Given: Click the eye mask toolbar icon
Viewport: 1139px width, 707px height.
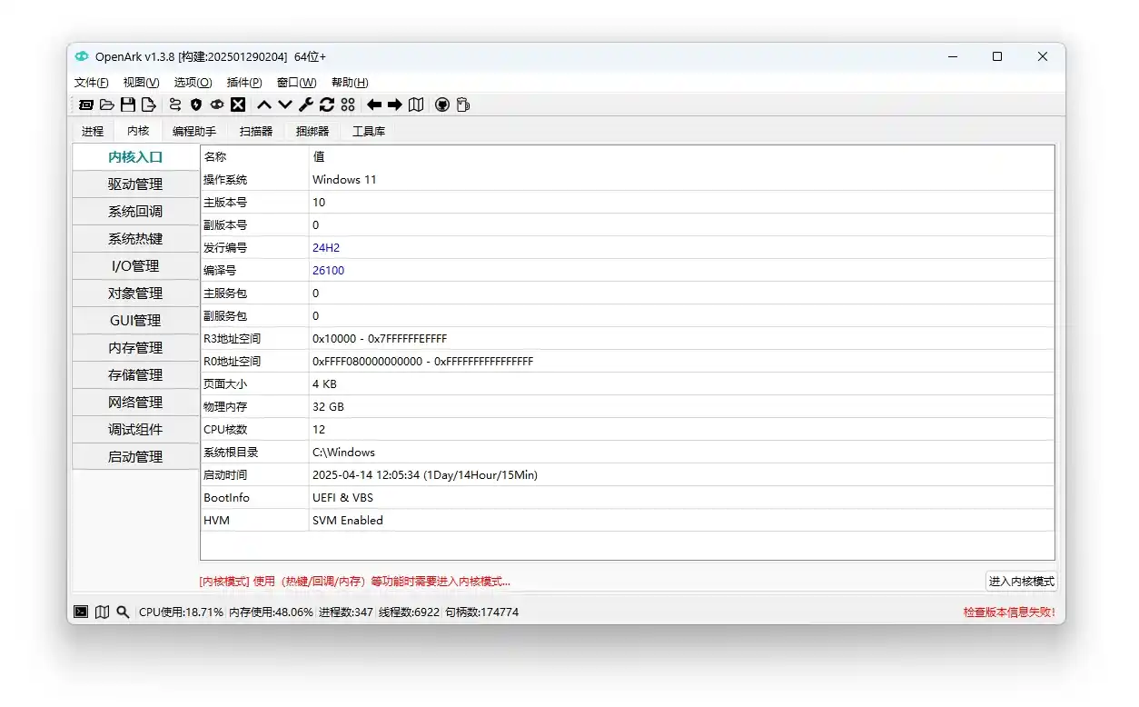Looking at the screenshot, I should (x=217, y=105).
